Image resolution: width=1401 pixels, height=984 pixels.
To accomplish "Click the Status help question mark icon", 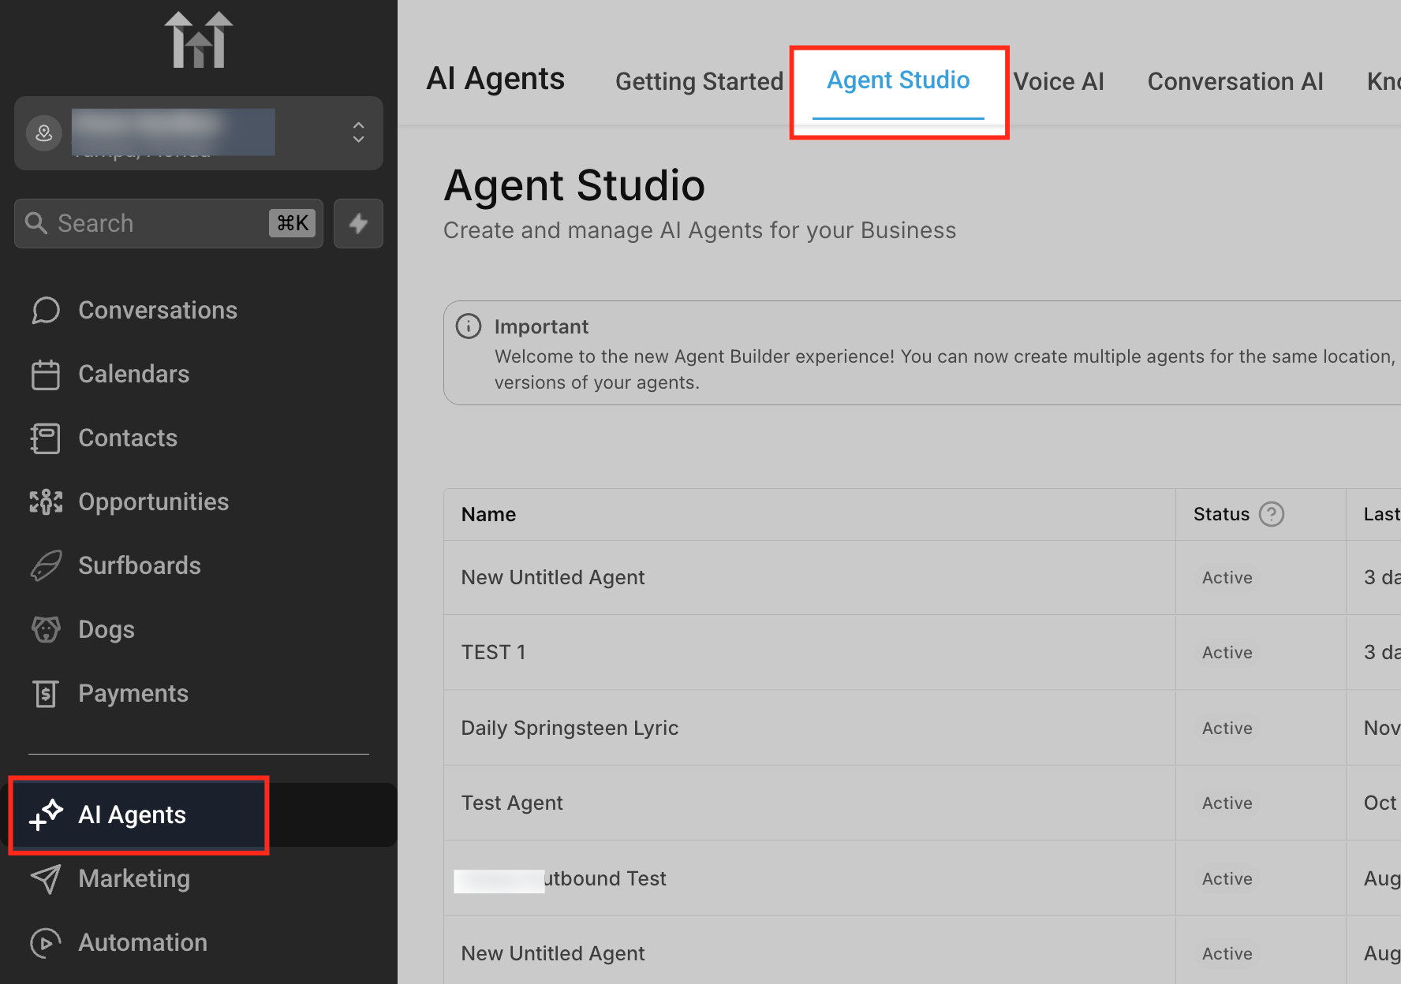I will (1272, 514).
